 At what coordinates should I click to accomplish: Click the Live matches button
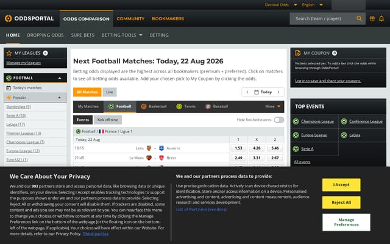click(x=110, y=92)
